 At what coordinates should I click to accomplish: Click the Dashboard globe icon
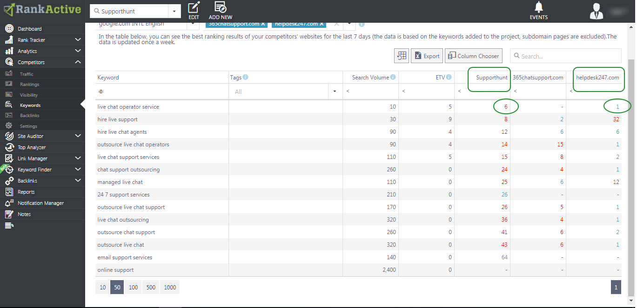pyautogui.click(x=9, y=29)
